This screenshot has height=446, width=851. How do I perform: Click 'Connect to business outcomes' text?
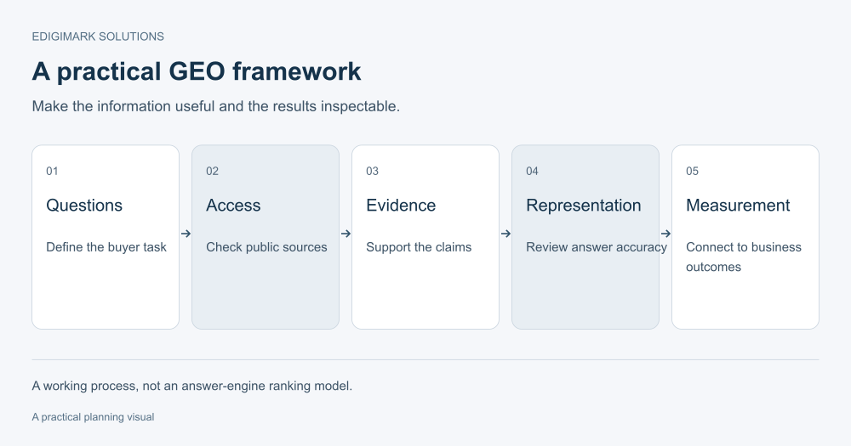744,257
